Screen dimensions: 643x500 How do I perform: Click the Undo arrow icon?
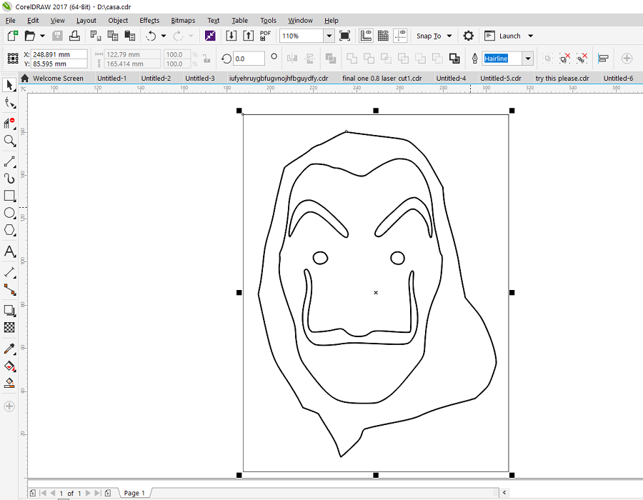pos(151,36)
